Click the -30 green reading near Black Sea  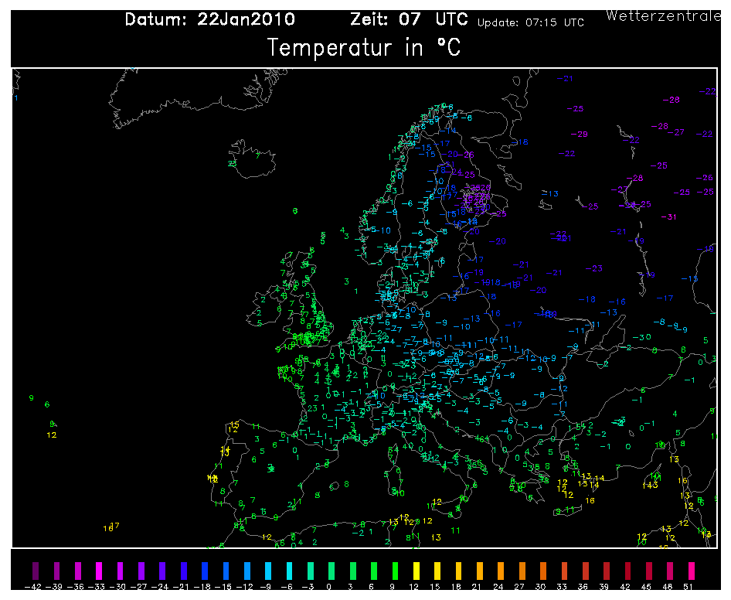click(x=641, y=337)
